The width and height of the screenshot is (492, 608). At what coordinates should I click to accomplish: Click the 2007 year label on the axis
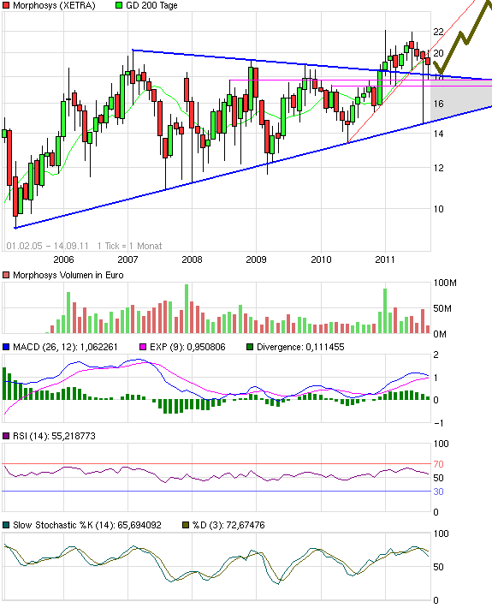(127, 259)
